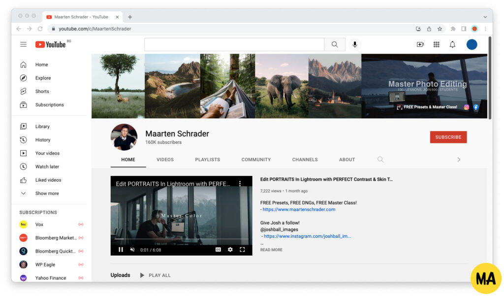This screenshot has height=296, width=504.
Task: Open the hamburger guide menu
Action: coord(23,44)
